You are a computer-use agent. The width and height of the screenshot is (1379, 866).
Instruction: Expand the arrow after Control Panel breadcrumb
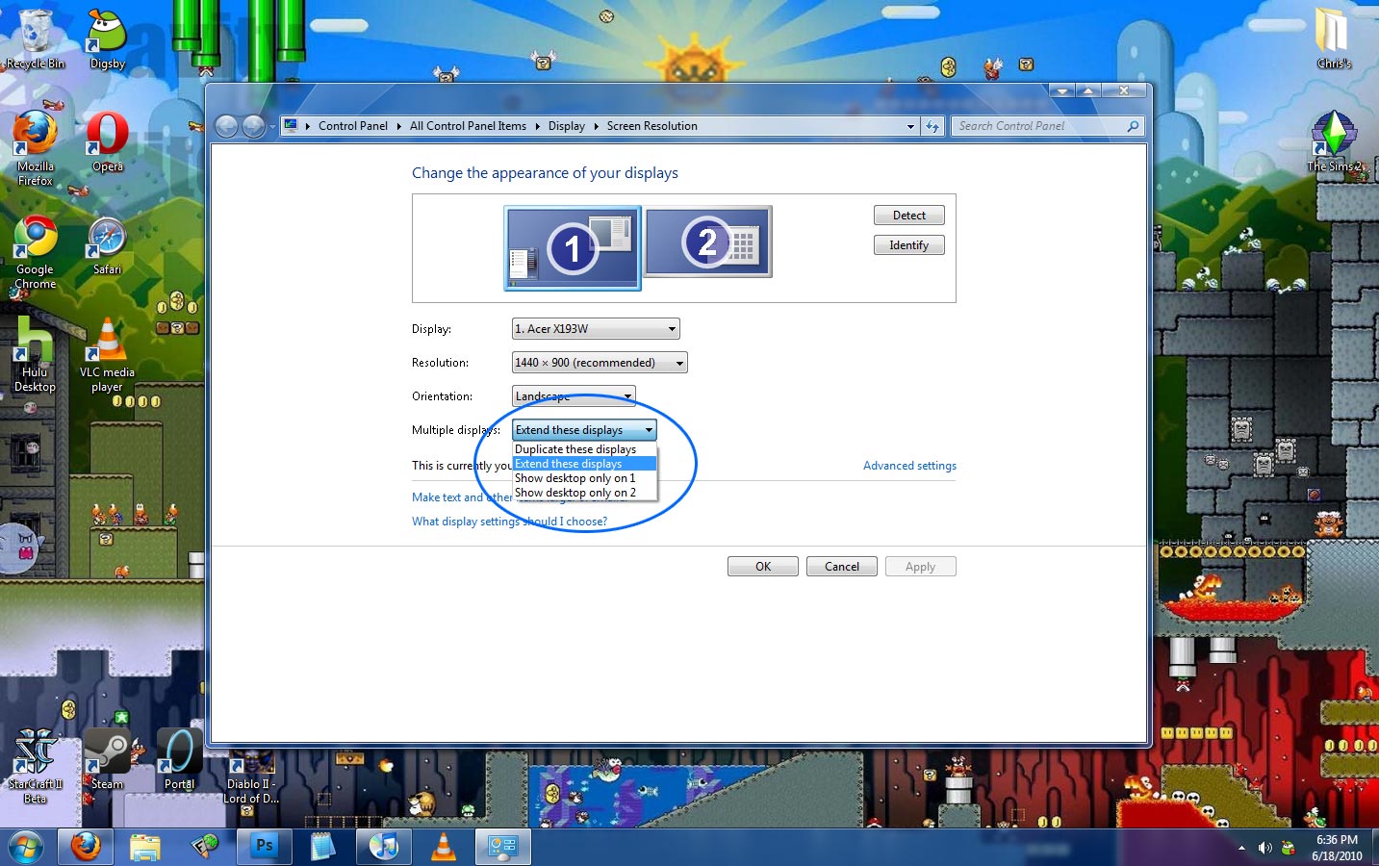click(x=399, y=126)
